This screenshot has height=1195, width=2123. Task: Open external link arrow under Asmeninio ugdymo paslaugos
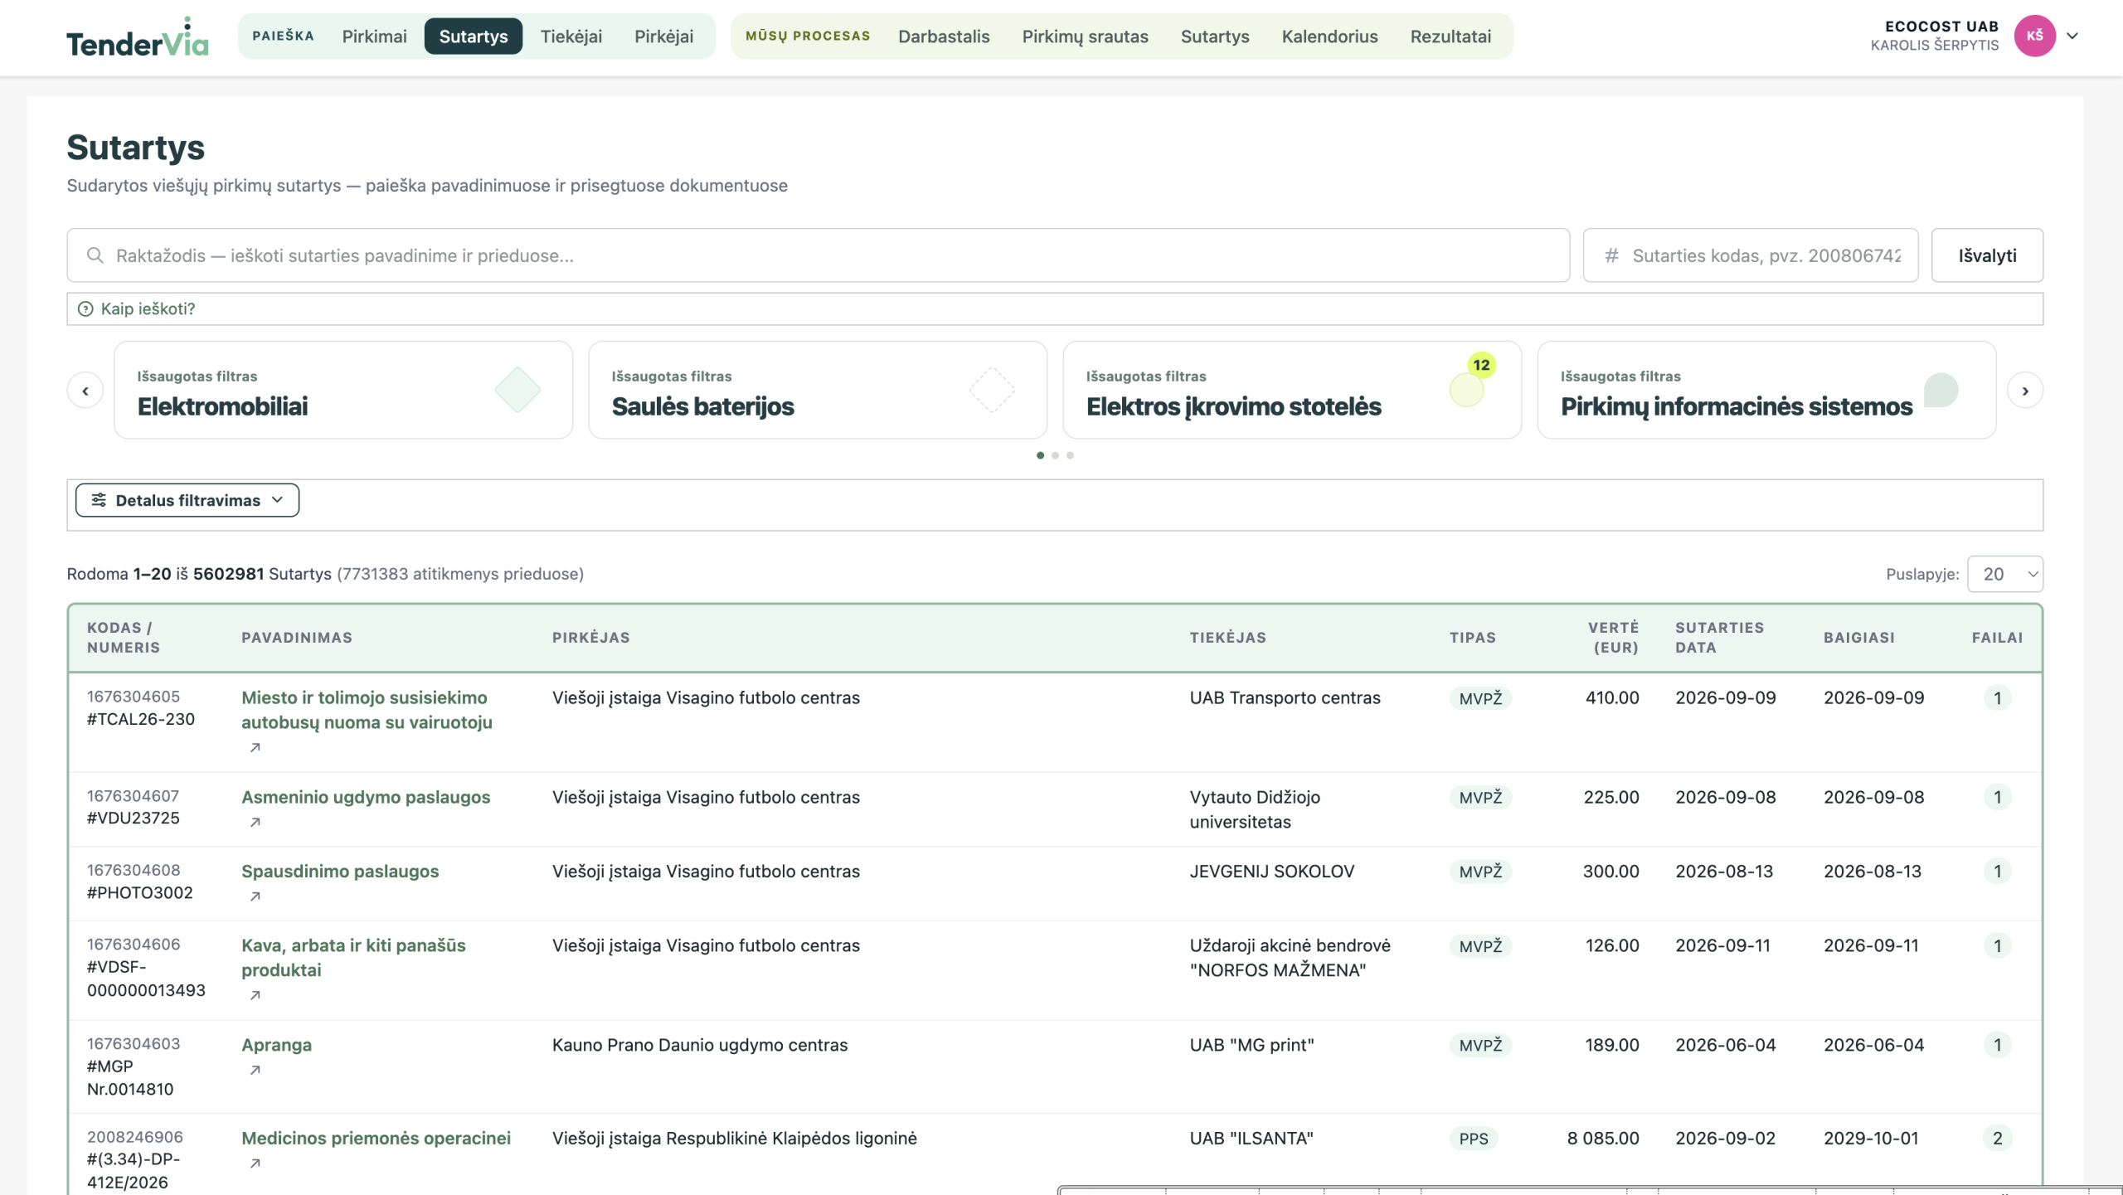click(x=255, y=822)
